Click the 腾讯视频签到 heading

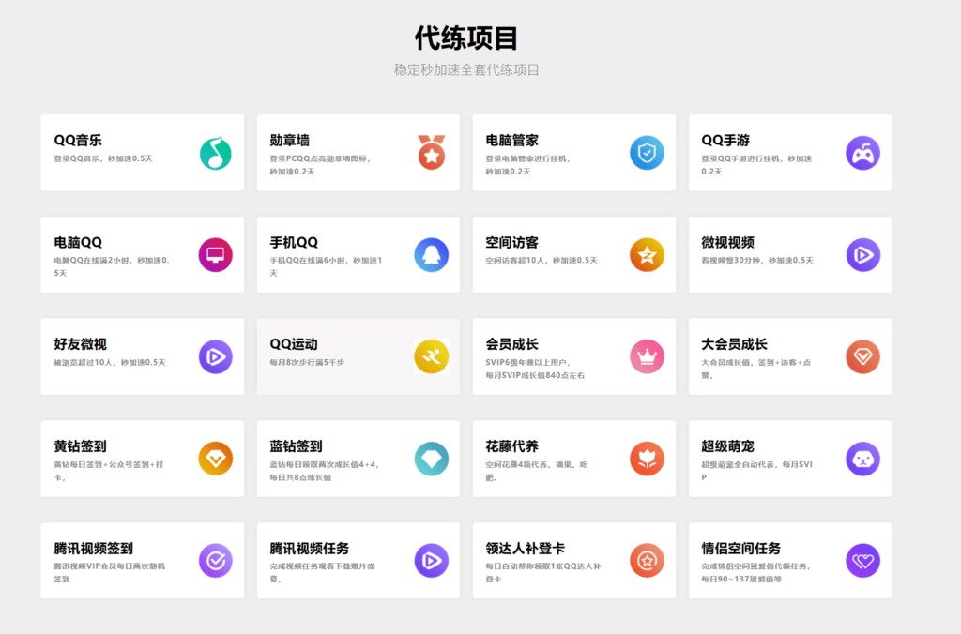click(94, 549)
